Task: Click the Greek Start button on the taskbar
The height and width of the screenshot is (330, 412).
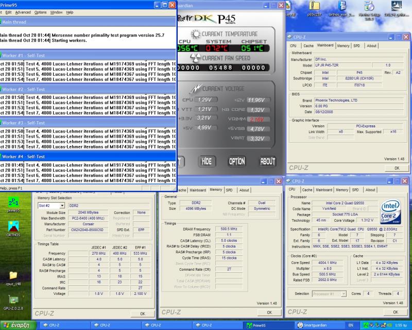Action: coord(19,325)
